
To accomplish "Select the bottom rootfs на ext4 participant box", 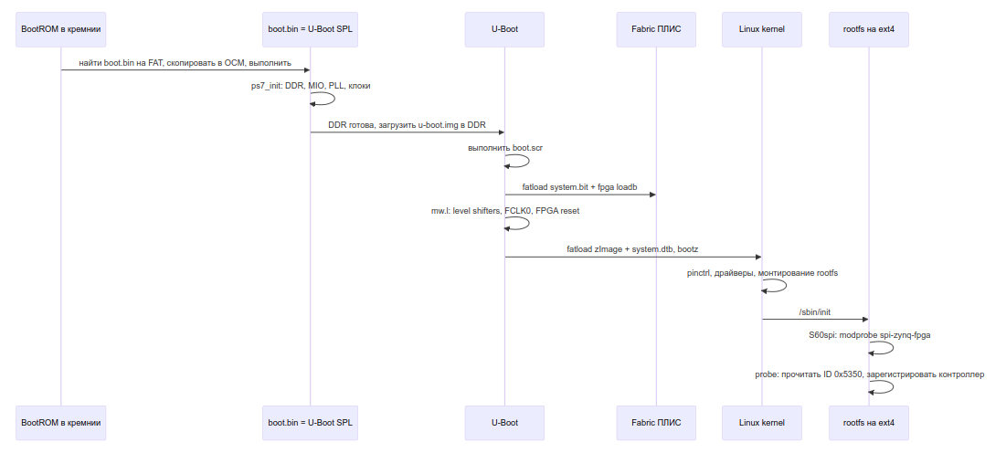I will pos(869,423).
